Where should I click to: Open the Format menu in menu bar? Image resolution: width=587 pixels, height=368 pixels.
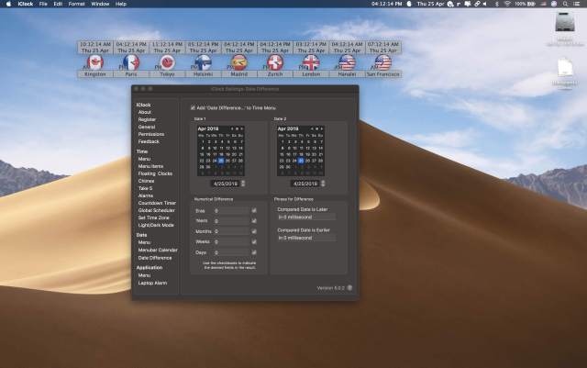(x=76, y=5)
